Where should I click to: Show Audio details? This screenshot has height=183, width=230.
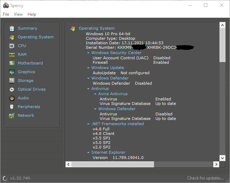point(23,98)
